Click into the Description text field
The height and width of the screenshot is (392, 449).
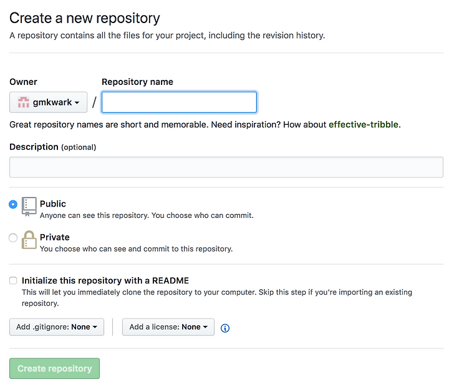[x=226, y=167]
